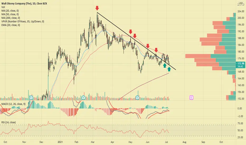Click the Aug label on time axis
The image size is (246, 145).
(184, 142)
